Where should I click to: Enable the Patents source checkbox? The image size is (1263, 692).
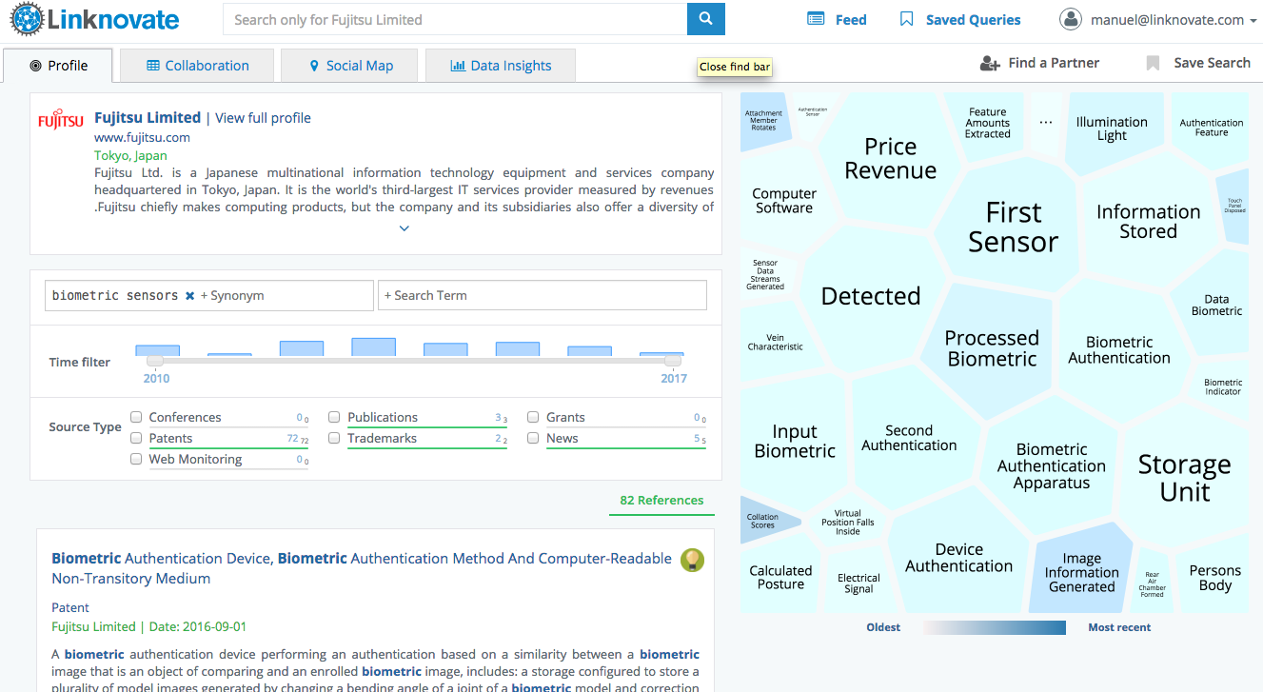136,439
